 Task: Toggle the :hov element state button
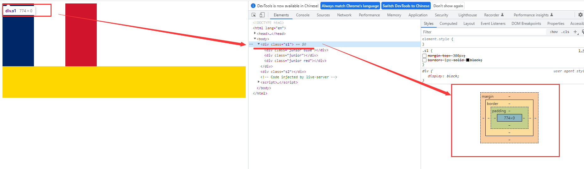click(x=554, y=32)
